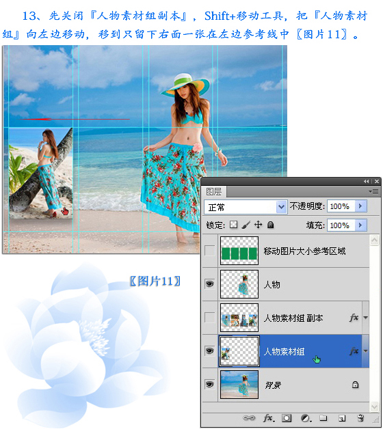Click the 〖图片11〗 caption text
Image resolution: width=383 pixels, height=429 pixels.
(155, 281)
